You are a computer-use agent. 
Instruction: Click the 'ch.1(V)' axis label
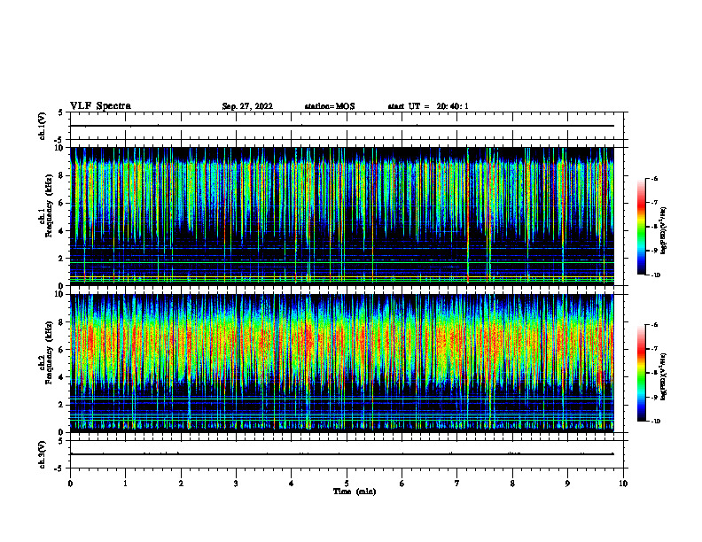coord(43,126)
